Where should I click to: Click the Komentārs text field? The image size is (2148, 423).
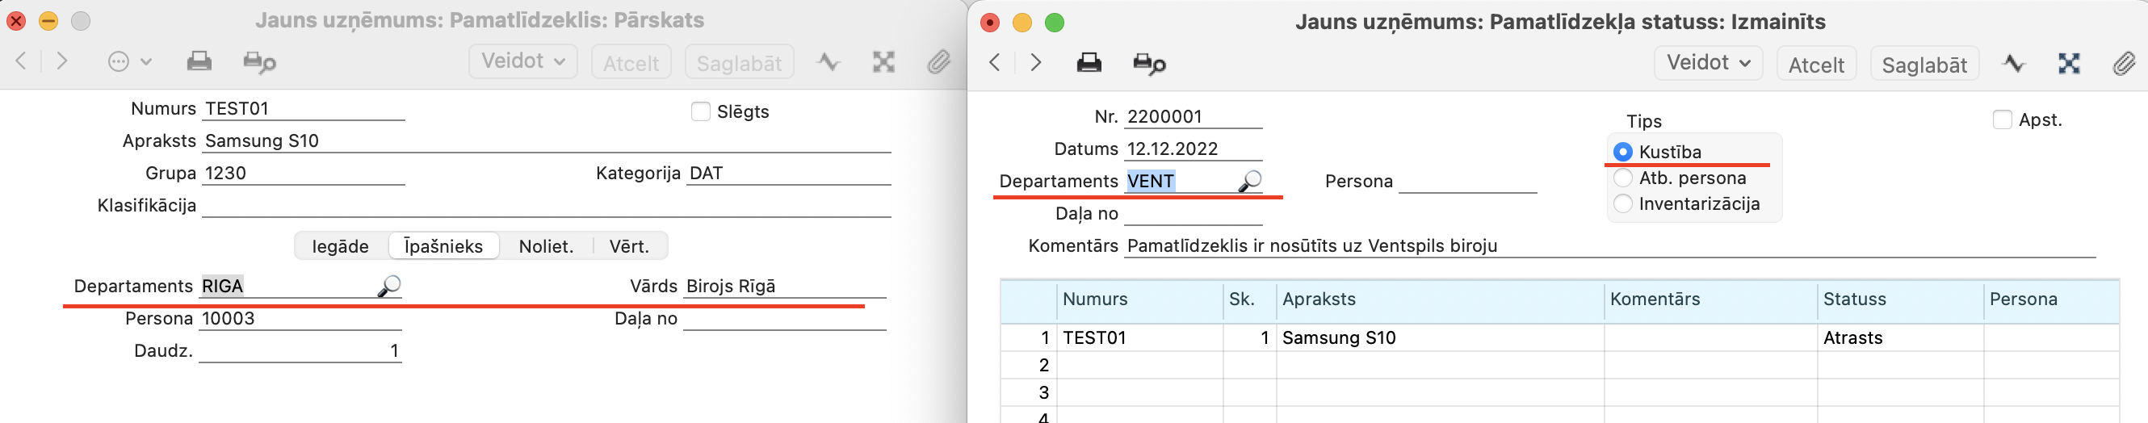(1608, 246)
